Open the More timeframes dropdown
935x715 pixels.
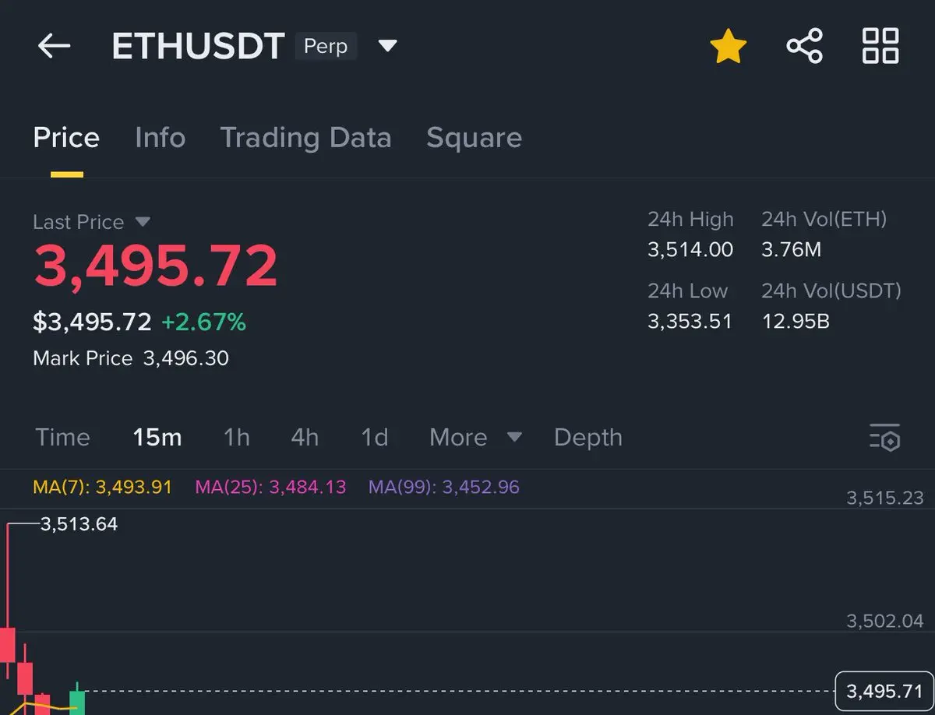[x=475, y=437]
